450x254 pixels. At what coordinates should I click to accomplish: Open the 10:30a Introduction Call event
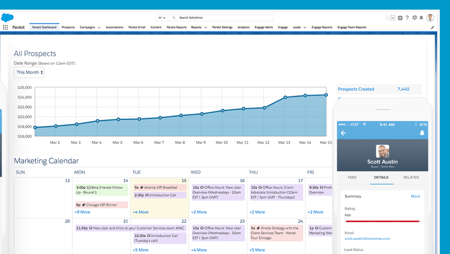[x=160, y=238]
